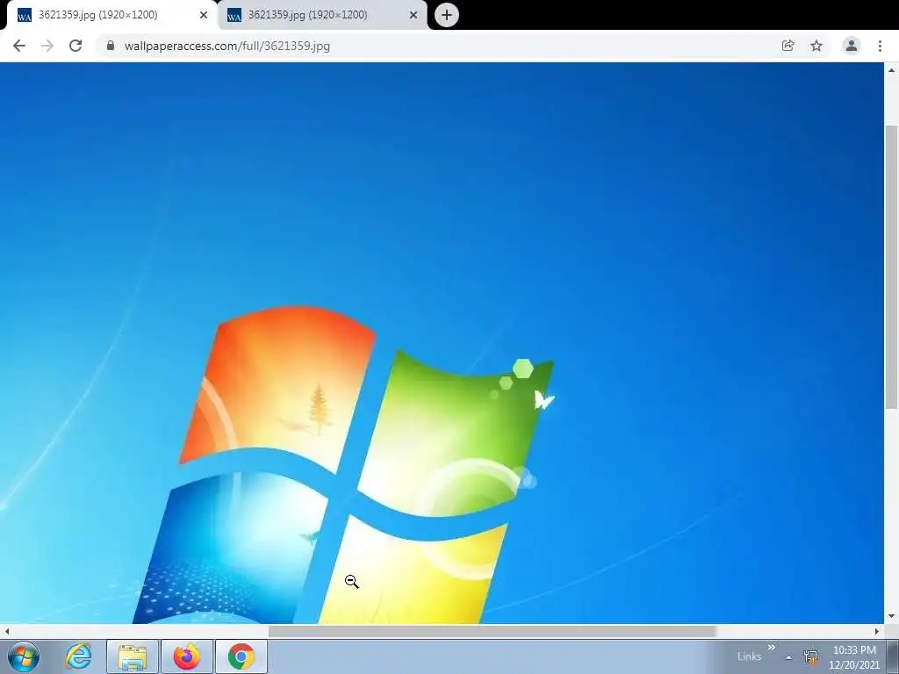The width and height of the screenshot is (899, 674).
Task: Click the vertical scrollbar thumb
Action: click(x=891, y=267)
